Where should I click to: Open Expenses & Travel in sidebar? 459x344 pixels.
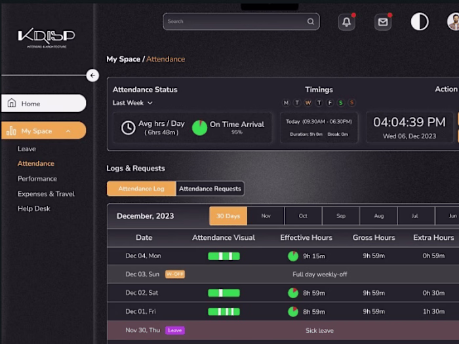[46, 194]
